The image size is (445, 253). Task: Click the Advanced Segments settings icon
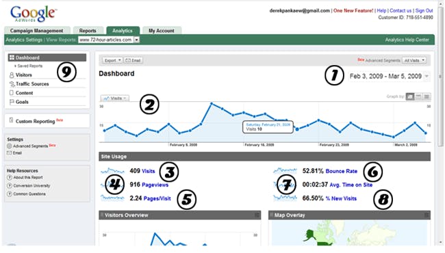10,146
